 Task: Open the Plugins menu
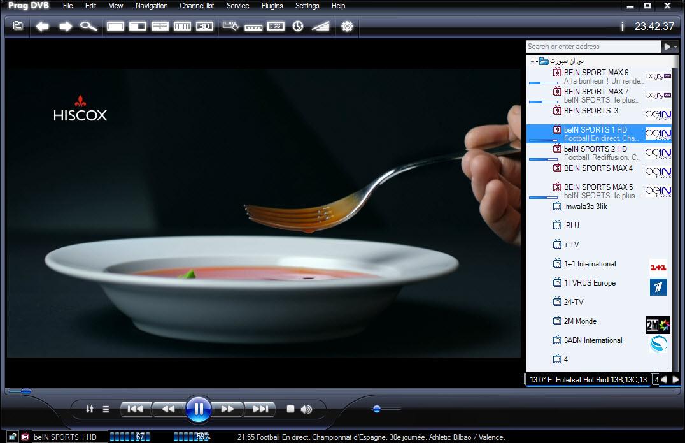272,6
